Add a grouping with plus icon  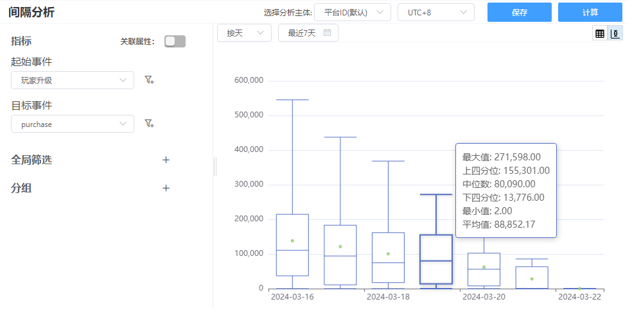coord(166,188)
